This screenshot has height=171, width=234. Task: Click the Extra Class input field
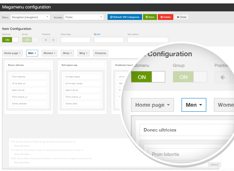pyautogui.click(x=75, y=40)
